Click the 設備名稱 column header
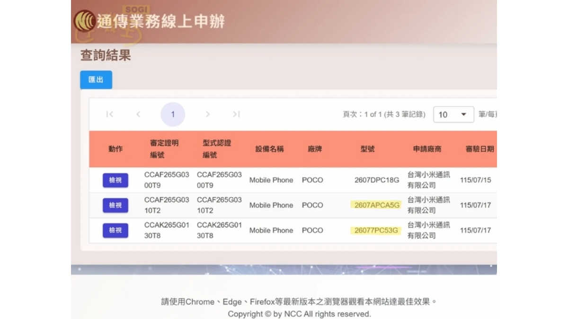Viewport: 568px width, 319px height. [x=269, y=149]
